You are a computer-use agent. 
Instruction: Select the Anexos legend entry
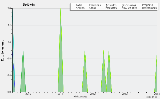80,8
